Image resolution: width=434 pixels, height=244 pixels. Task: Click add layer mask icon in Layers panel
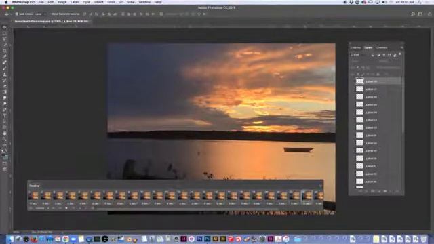click(x=372, y=191)
